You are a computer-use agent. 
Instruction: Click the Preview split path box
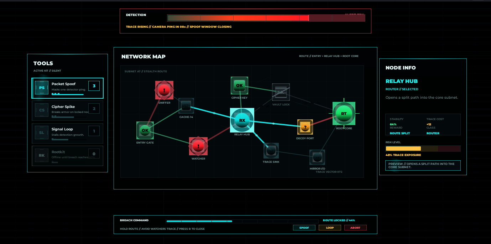(423, 166)
